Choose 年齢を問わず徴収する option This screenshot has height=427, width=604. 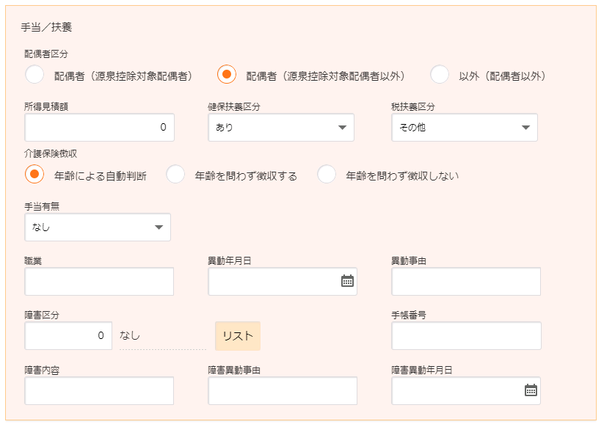[x=175, y=175]
